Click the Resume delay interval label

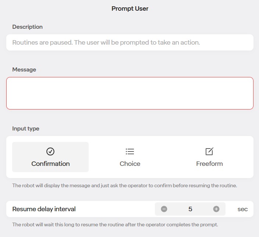tap(44, 209)
